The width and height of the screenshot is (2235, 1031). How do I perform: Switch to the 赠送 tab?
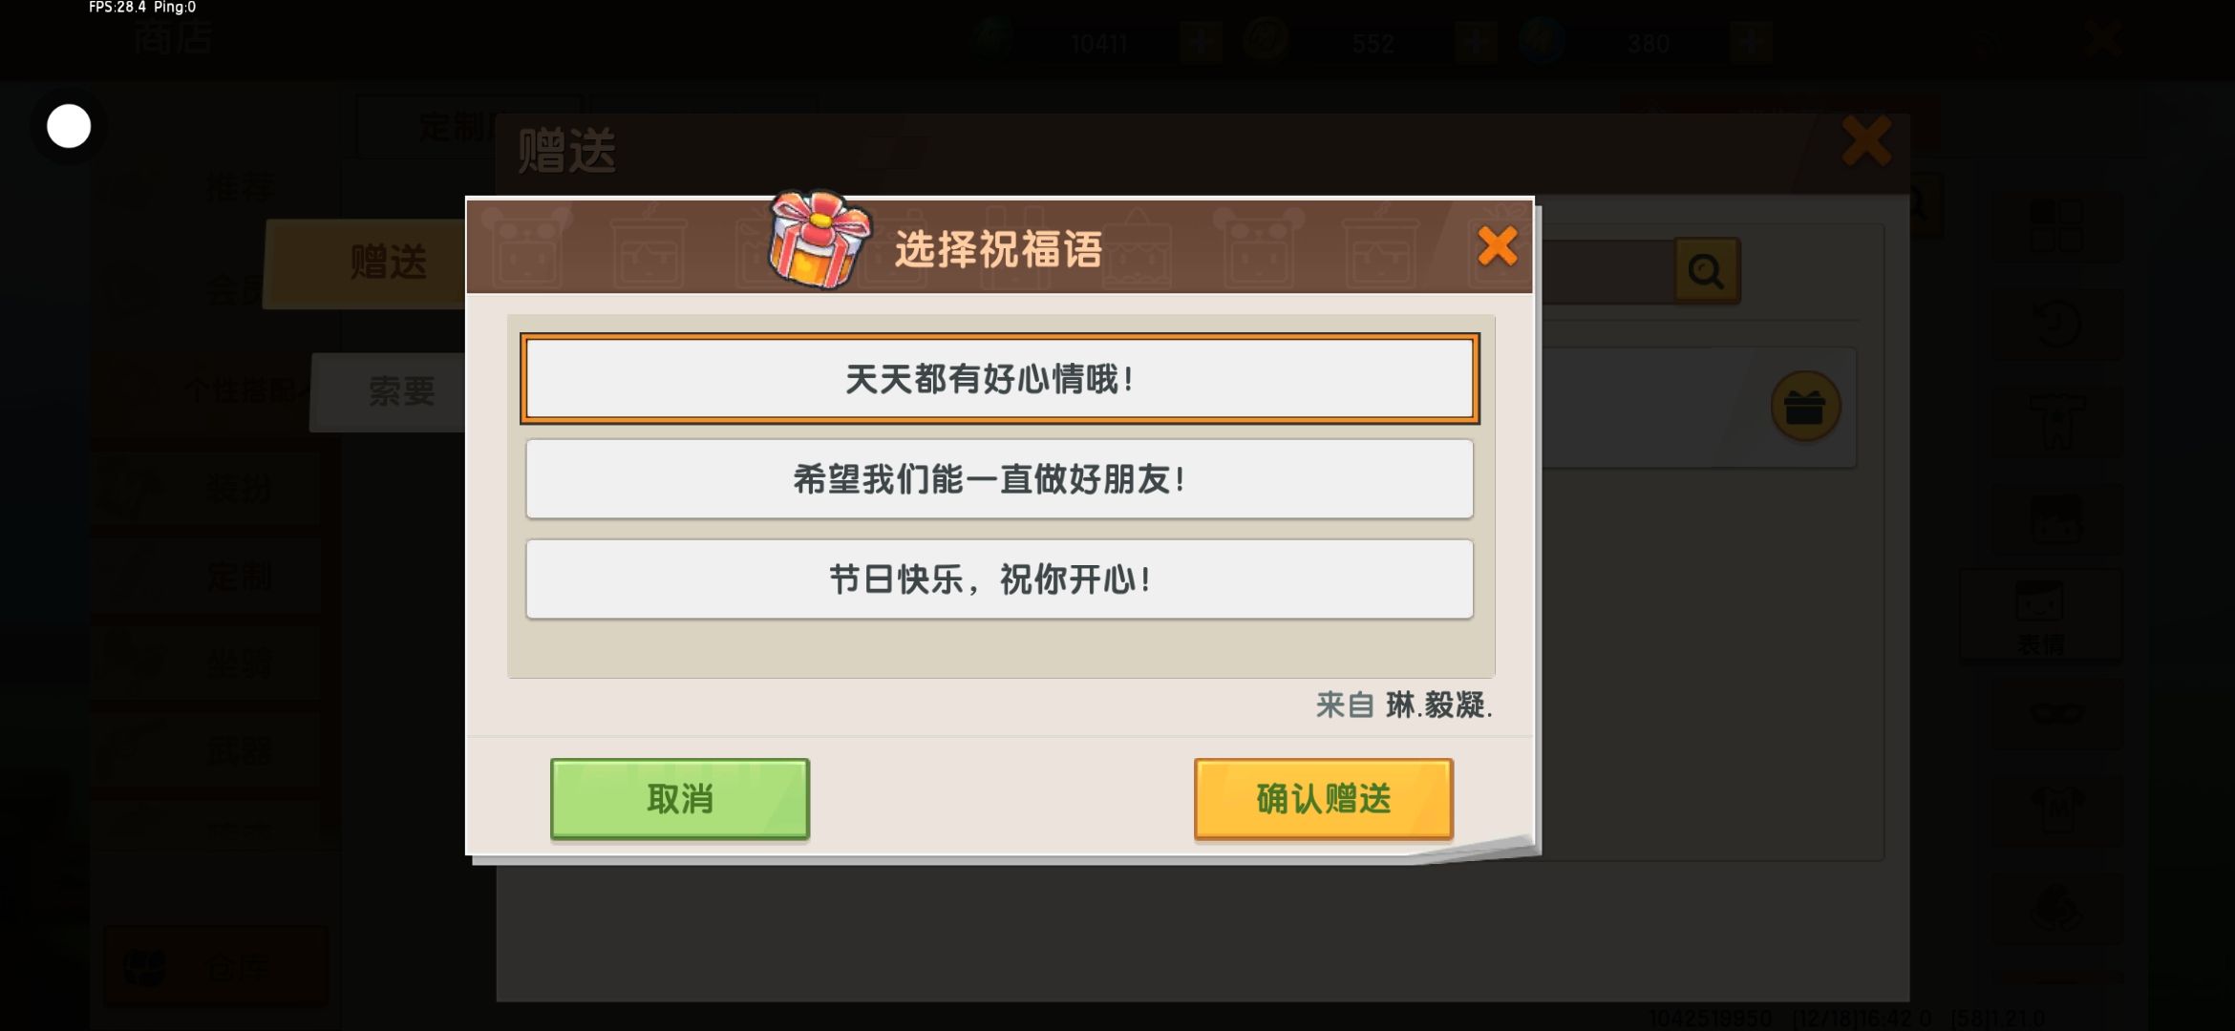pos(388,263)
